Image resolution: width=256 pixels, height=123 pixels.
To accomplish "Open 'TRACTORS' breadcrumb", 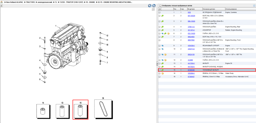I will click(30, 2).
